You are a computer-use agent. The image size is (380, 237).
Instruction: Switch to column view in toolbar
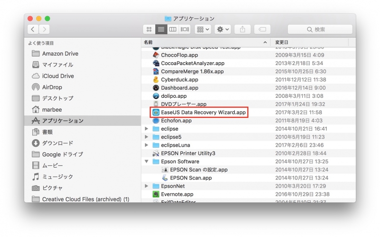(x=173, y=29)
